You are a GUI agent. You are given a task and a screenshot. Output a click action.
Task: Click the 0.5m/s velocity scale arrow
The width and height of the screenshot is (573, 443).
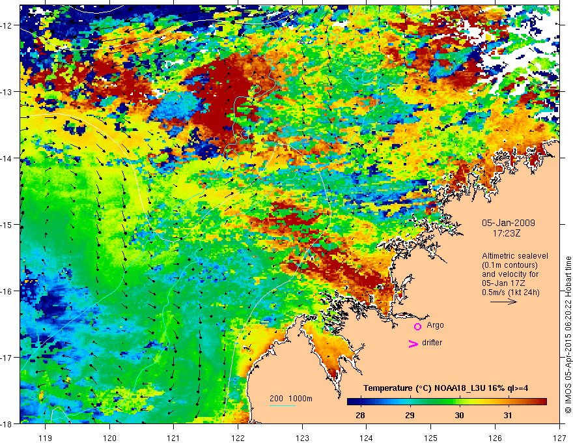click(503, 302)
